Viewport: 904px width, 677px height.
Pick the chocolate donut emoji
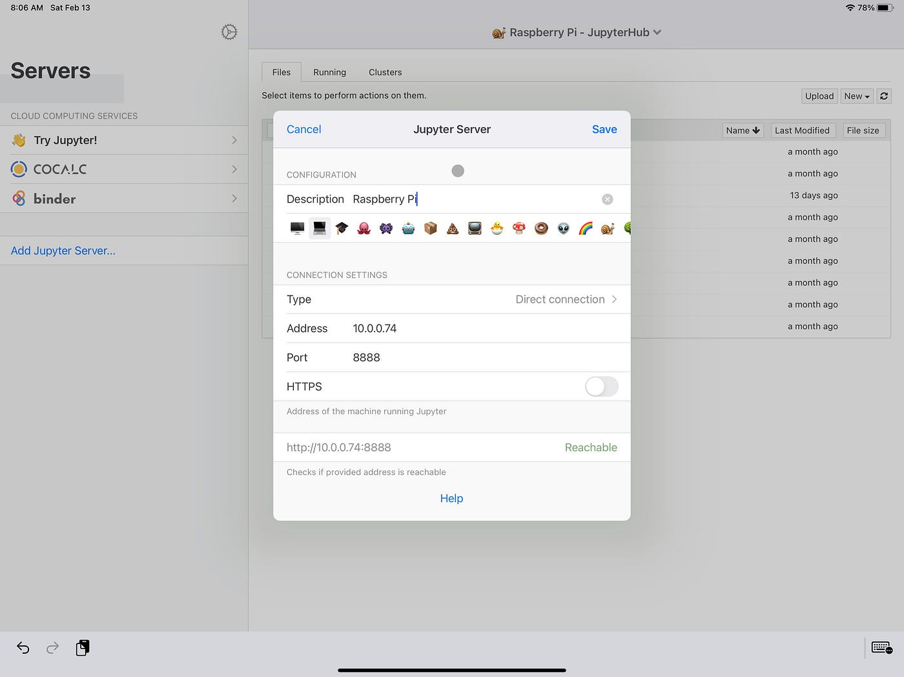click(541, 228)
